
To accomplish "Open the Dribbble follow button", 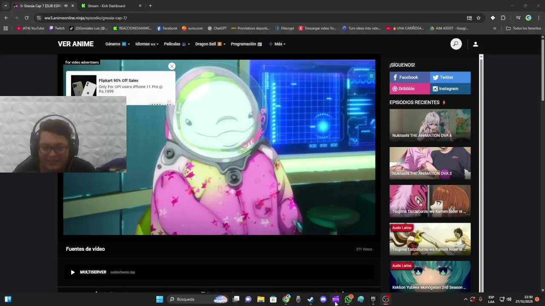I will (410, 89).
